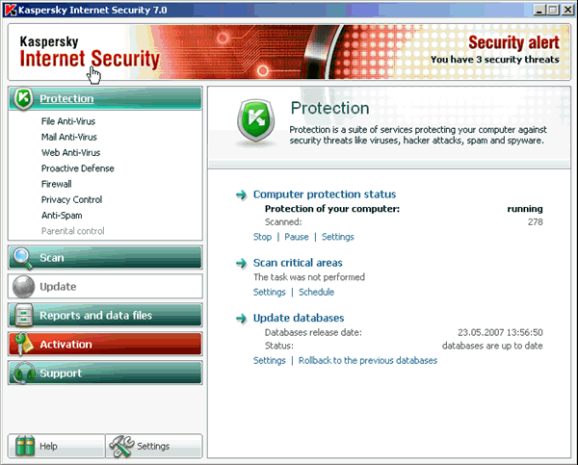Select Privacy Control component
Viewport: 578px width, 465px height.
click(x=71, y=199)
